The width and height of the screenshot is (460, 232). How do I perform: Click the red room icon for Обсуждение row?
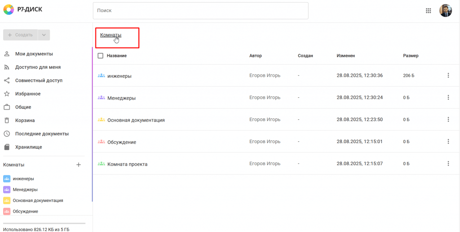point(101,141)
